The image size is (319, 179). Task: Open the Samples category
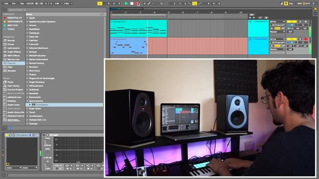11,71
